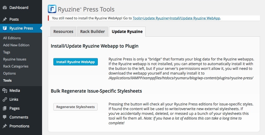Open the Rack Builder tab
Image resolution: width=265 pixels, height=135 pixels.
pos(93,32)
